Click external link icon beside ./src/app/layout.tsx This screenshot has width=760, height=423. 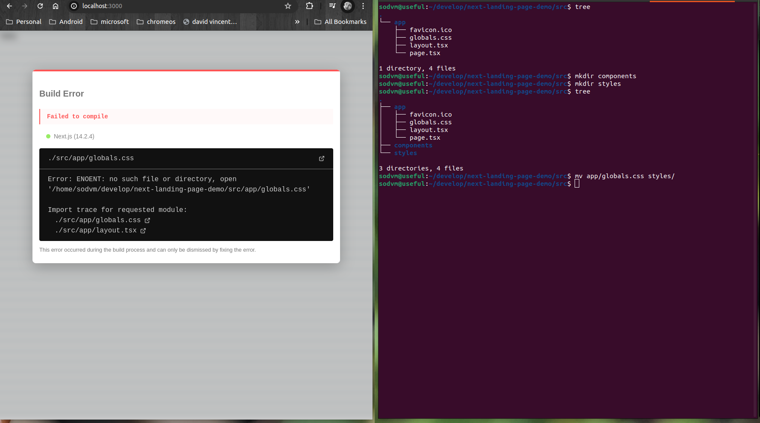[143, 231]
